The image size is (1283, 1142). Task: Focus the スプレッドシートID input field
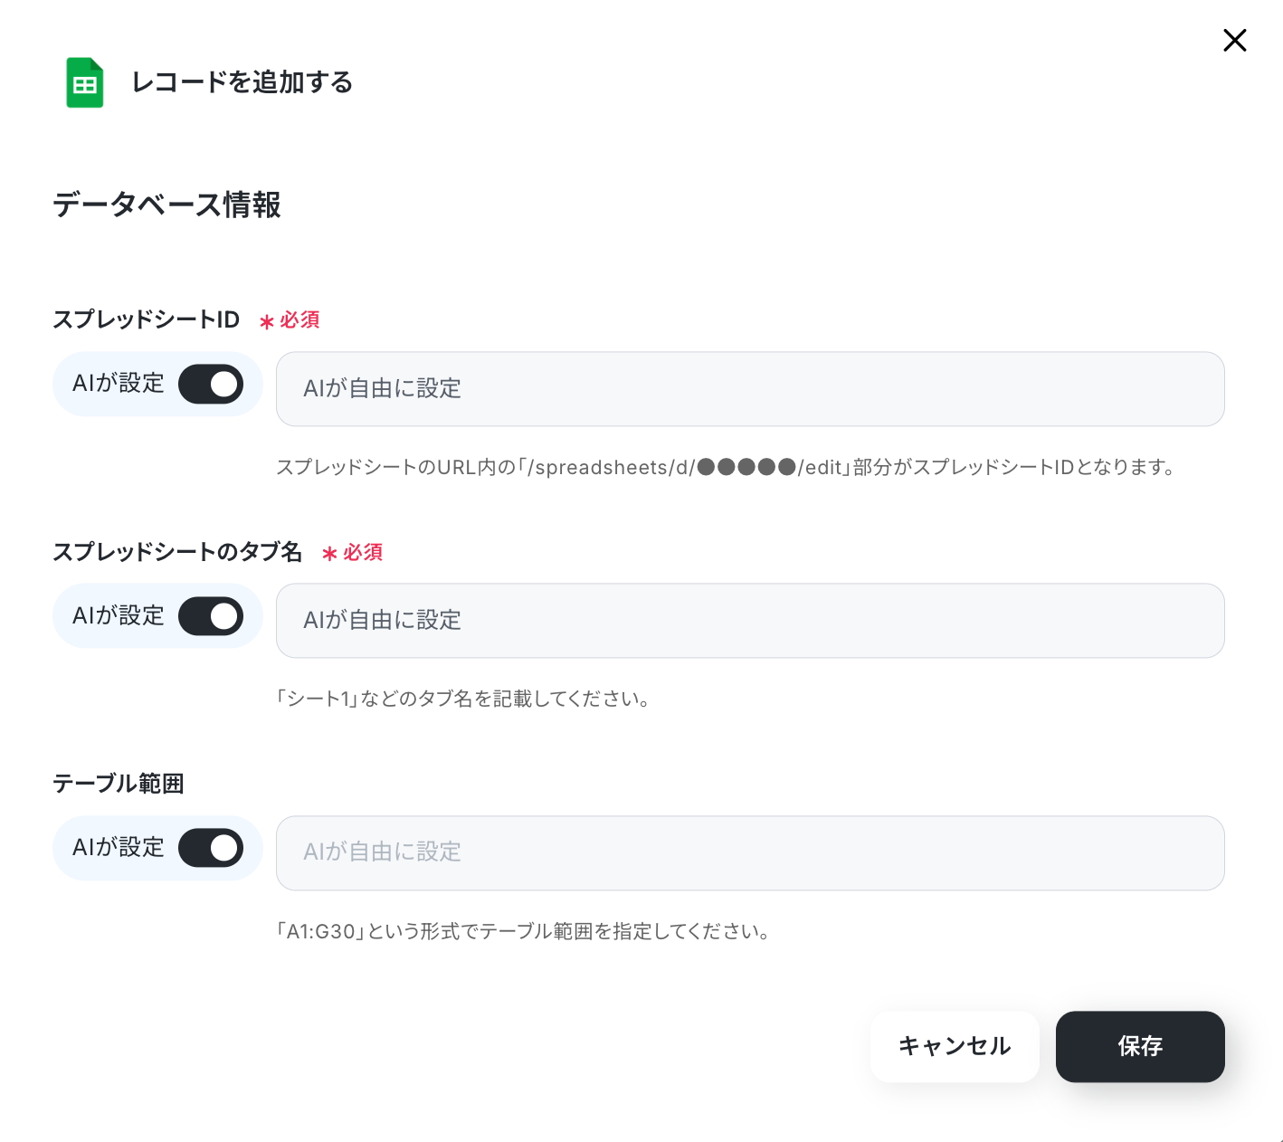click(750, 389)
